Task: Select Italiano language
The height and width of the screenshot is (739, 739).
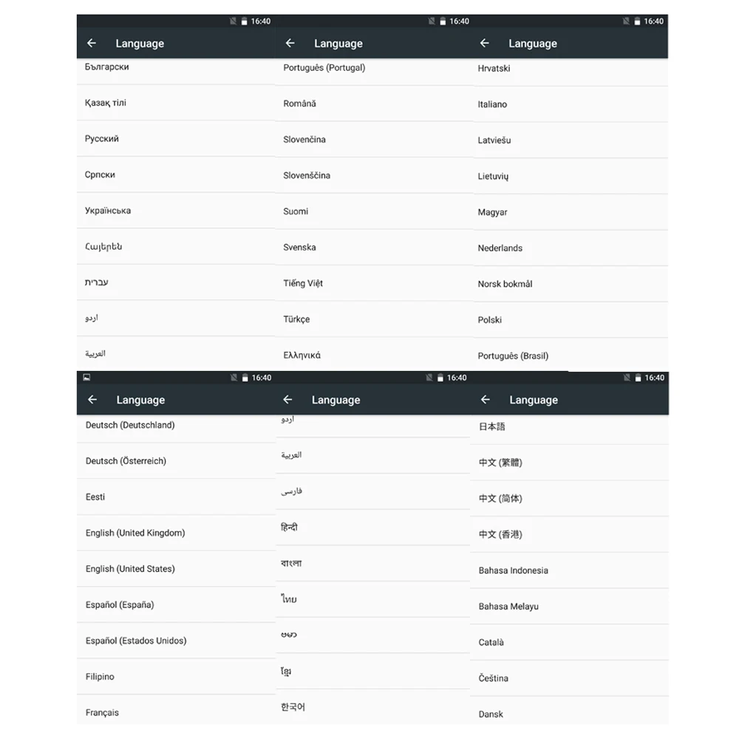Action: [571, 104]
